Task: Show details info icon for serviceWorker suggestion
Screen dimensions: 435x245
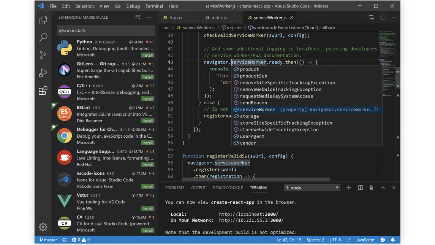Action: click(376, 109)
